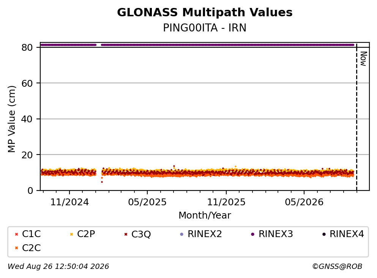Click the MP Value (cm) axis label
Screen dimensions: 377x278
(11, 119)
